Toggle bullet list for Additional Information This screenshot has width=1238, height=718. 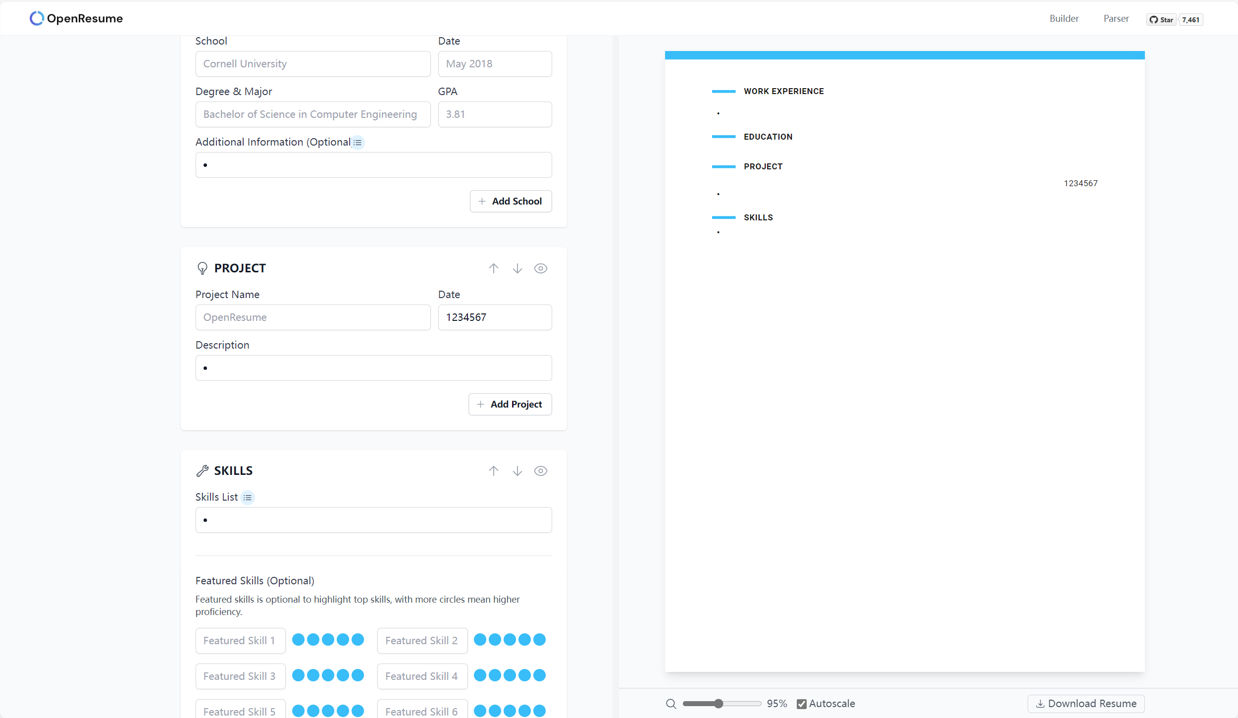[x=358, y=143]
